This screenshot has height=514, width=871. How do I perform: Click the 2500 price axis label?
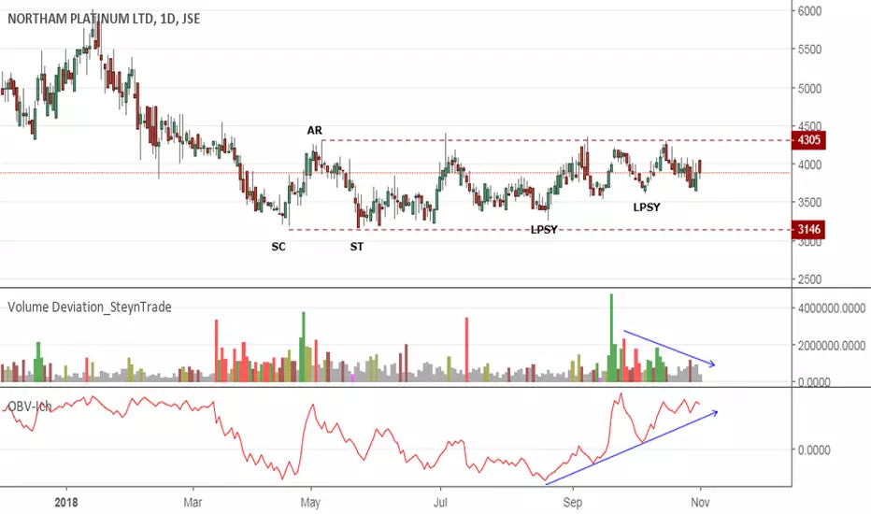click(810, 279)
